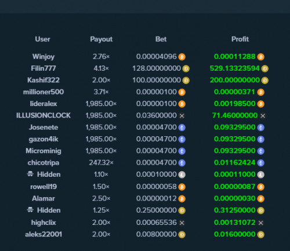The width and height of the screenshot is (290, 251).
Task: Click the 0.31250000 profit amount
Action: tap(235, 210)
